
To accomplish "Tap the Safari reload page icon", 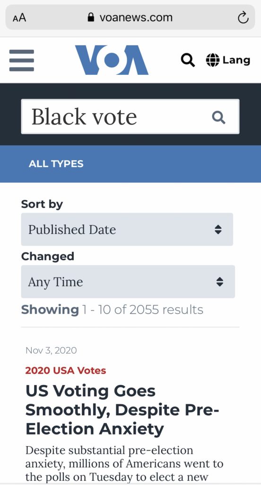I will [x=243, y=18].
